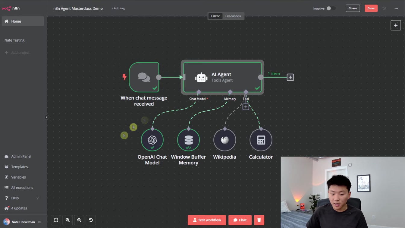Click Add tag link
This screenshot has width=405, height=228.
[x=118, y=8]
